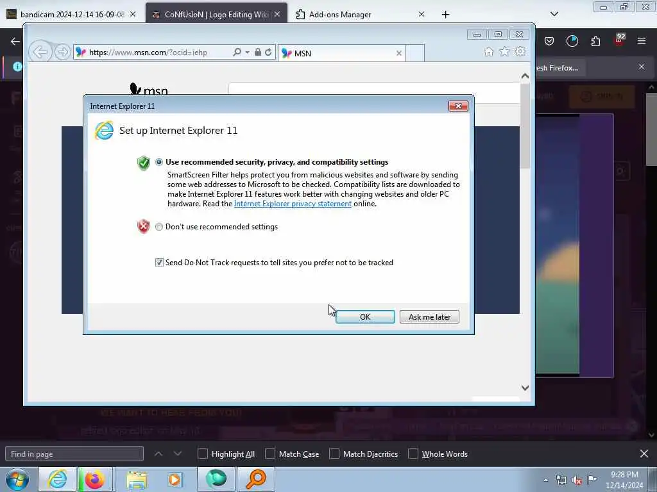Click the taskbar clock showing 9:28 PM
Viewport: 657px width, 492px height.
click(x=624, y=480)
